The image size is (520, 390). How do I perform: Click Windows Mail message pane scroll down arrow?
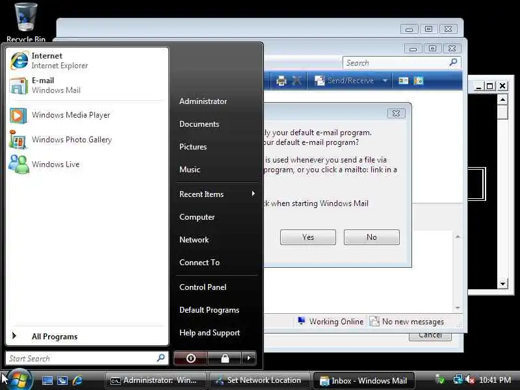[x=458, y=307]
